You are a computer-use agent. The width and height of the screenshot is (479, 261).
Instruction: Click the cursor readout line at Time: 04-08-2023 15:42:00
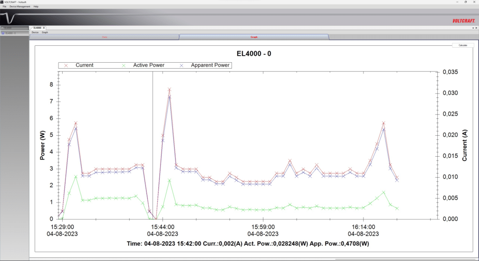tap(248, 244)
